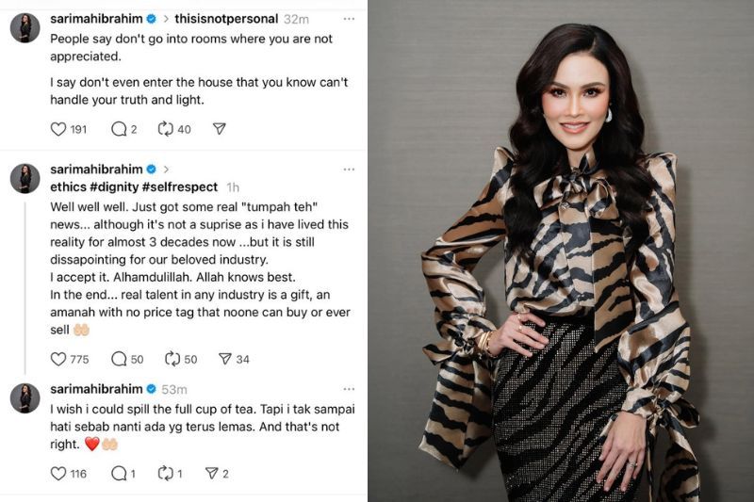Screen dimensions: 754x502
Task: Share the first post via send icon
Action: (x=220, y=128)
